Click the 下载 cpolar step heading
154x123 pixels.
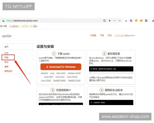click(x=64, y=54)
